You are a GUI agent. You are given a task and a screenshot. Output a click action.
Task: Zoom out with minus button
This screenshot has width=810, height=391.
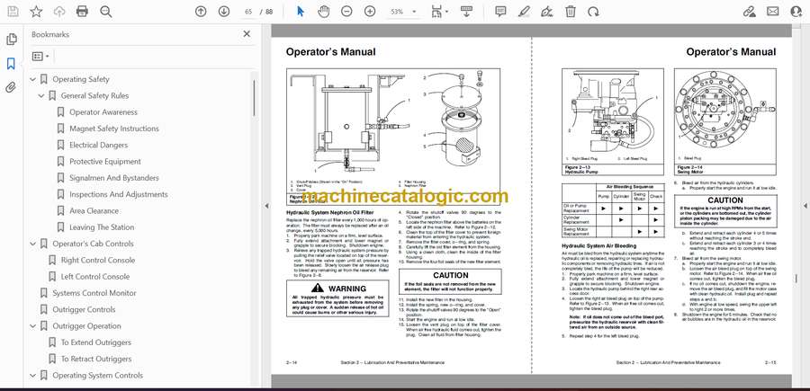[346, 12]
